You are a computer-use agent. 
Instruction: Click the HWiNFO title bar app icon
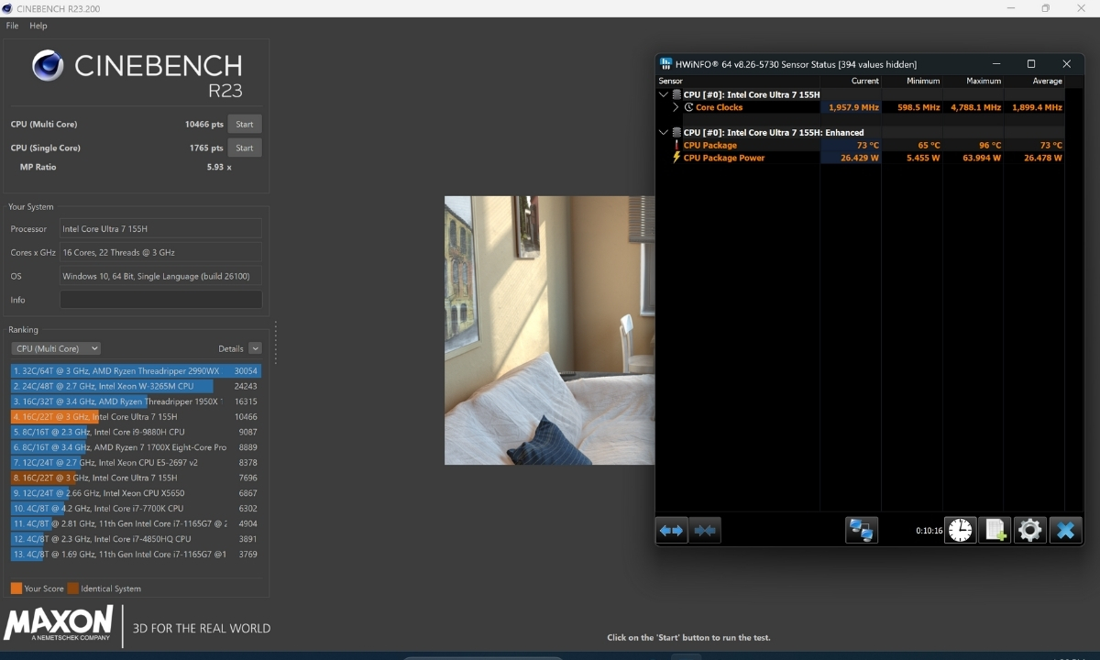[x=665, y=64]
